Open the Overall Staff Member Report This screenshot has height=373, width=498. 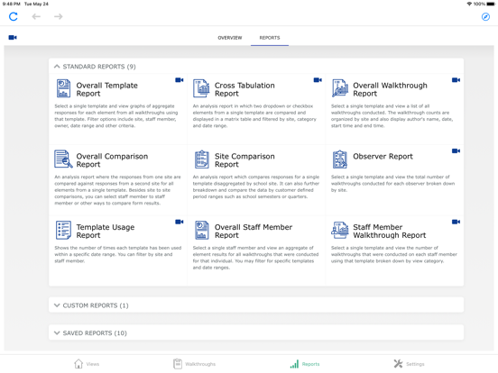254,232
